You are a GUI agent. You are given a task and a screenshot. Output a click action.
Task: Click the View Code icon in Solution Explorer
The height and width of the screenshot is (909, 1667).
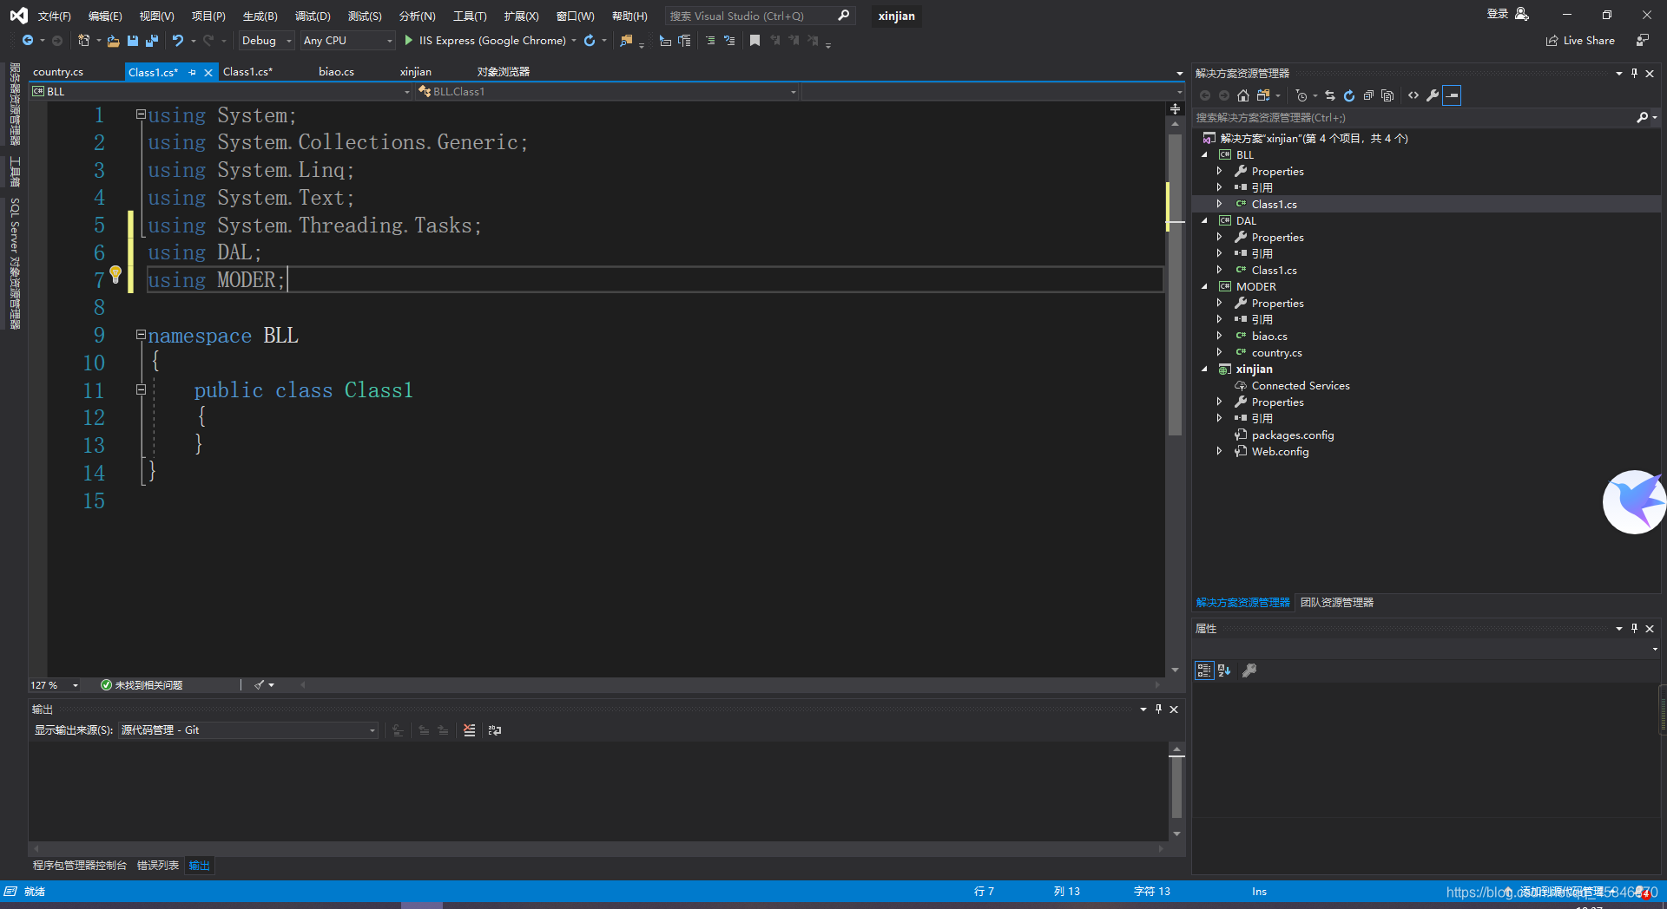point(1413,95)
